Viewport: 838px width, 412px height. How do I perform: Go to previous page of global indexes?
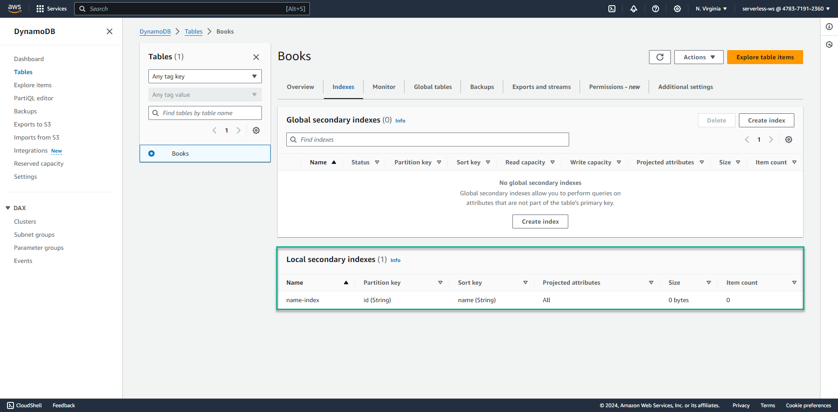pos(747,140)
